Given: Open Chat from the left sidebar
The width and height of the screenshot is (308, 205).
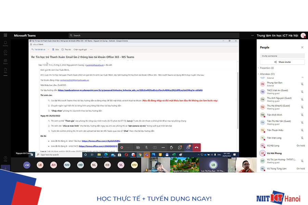Looking at the screenshot, I should 5,53.
